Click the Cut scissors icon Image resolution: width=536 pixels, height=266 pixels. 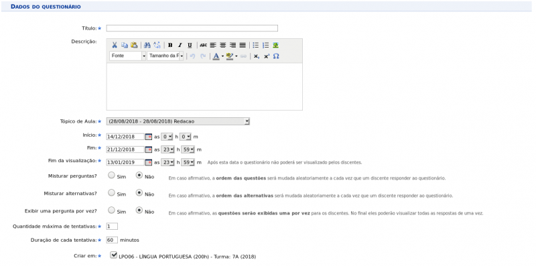click(115, 45)
